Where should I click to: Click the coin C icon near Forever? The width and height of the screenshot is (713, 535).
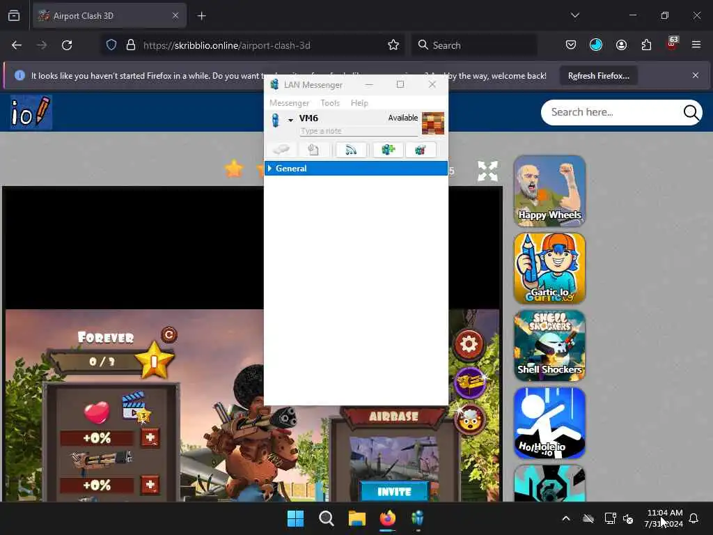169,335
